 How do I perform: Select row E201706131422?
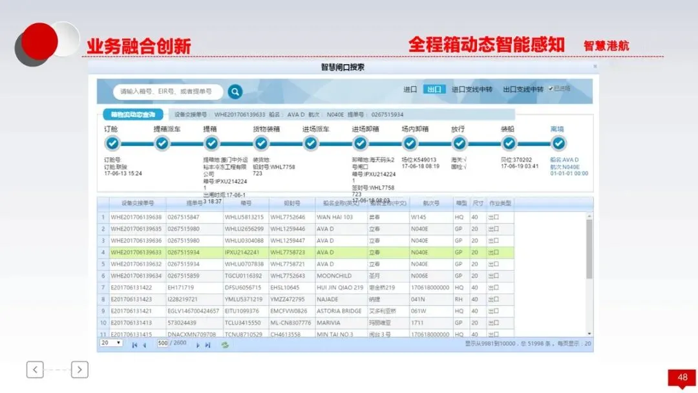(x=306, y=288)
